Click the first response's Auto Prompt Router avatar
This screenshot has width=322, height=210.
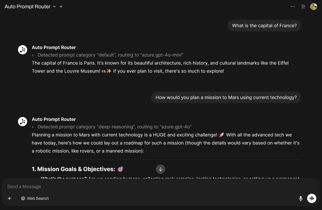[x=23, y=50]
